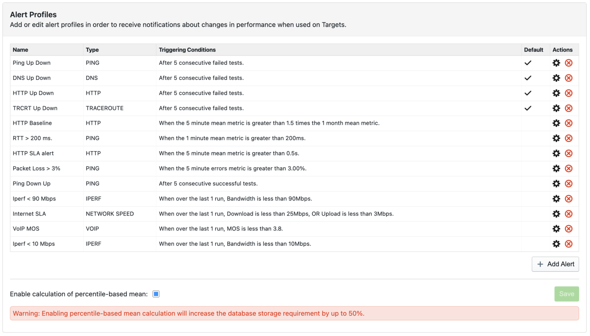This screenshot has height=336, width=590.
Task: Delete the Iperf < 90 Mbps profile
Action: tap(569, 199)
